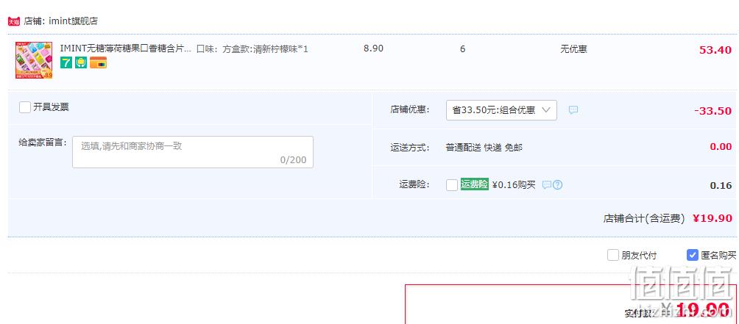The height and width of the screenshot is (324, 739).
Task: Click the question mark help icon for 运费险
Action: (557, 185)
